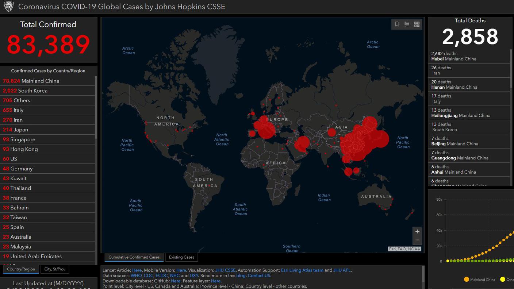Viewport: 514px width, 289px height.
Task: Click the Johns Hopkins shield logo
Action: 8,7
